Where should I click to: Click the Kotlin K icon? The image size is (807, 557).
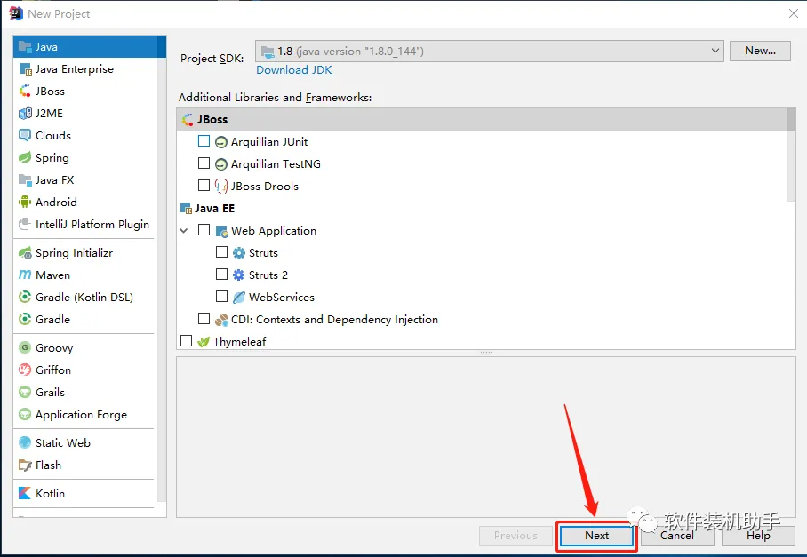point(25,493)
